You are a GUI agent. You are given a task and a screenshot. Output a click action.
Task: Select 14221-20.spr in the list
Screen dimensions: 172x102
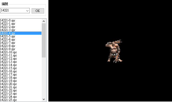point(21,84)
